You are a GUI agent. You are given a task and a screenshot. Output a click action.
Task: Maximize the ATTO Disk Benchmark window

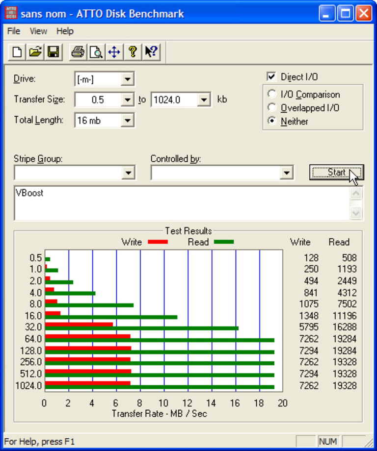[x=345, y=13]
